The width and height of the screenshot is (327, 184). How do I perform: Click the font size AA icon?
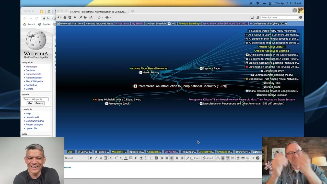pyautogui.click(x=91, y=17)
